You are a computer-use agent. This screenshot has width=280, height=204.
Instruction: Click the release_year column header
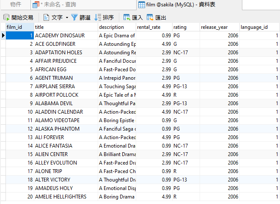219,27
